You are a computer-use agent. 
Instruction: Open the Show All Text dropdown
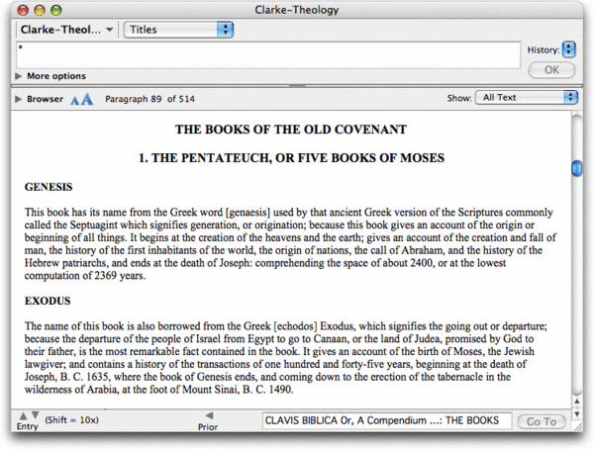point(527,98)
